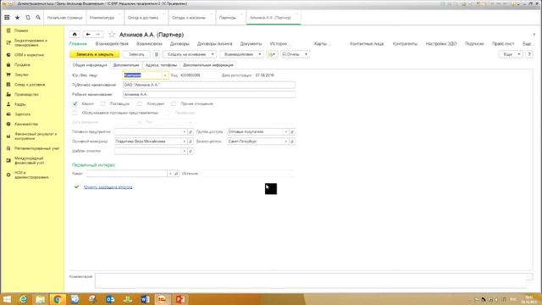Check the Конкурент checkbox
The image size is (542, 305).
pyautogui.click(x=140, y=103)
